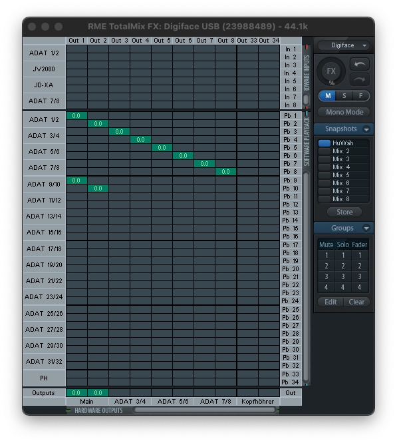
Task: Click the 0.0 cell at Pb 10/Out 2
Action: [x=98, y=188]
